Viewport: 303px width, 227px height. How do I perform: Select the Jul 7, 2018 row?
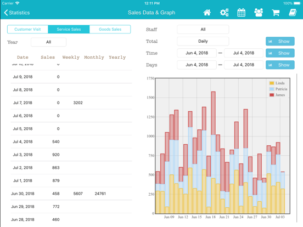[71, 103]
